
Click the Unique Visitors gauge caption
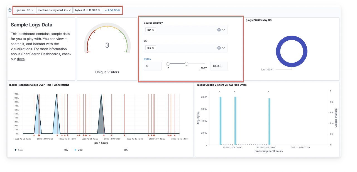[107, 72]
